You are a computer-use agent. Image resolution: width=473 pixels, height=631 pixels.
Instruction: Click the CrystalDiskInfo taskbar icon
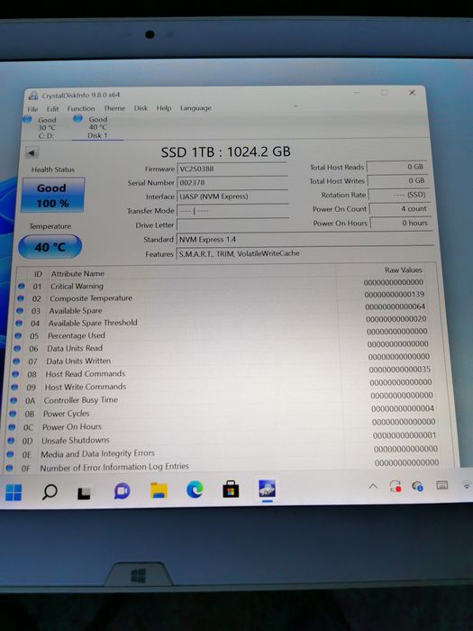(267, 489)
